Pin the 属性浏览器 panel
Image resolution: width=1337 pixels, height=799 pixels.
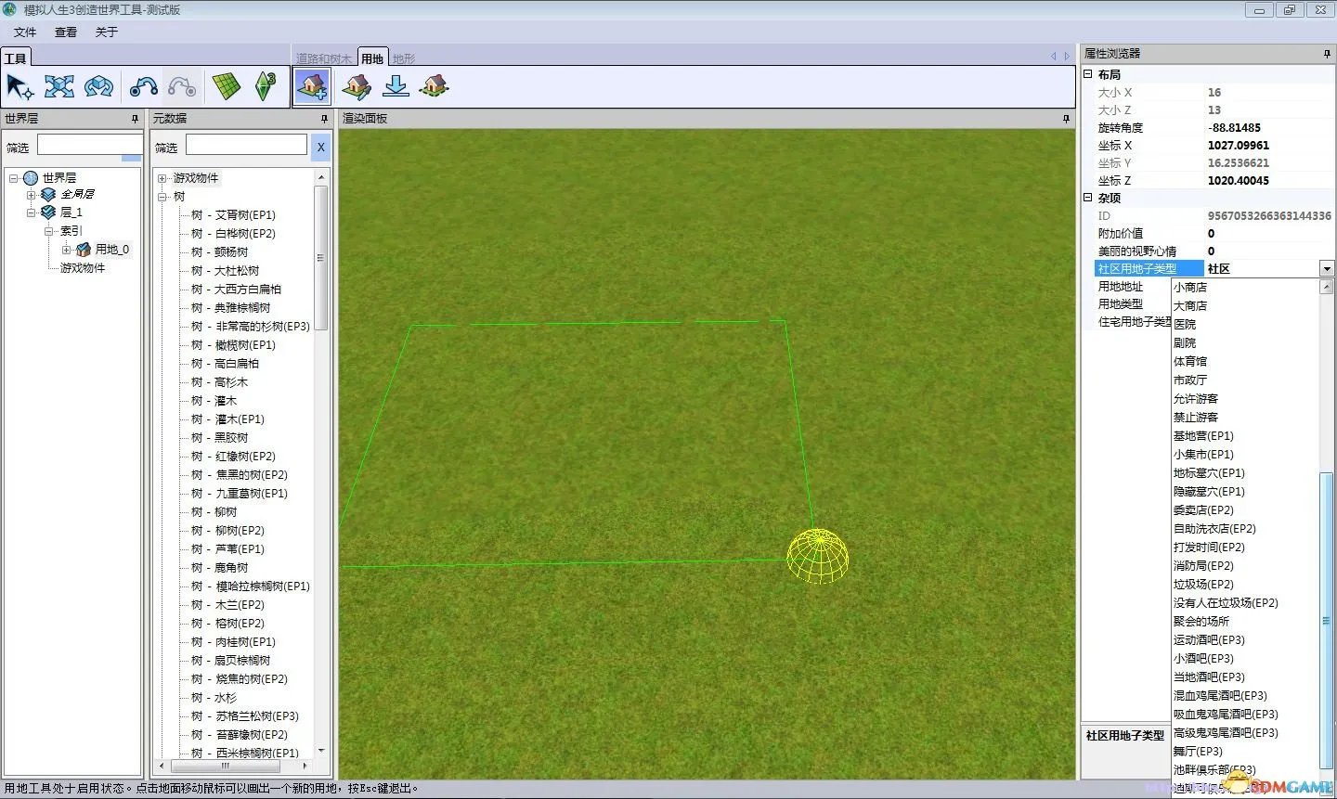pyautogui.click(x=1327, y=54)
